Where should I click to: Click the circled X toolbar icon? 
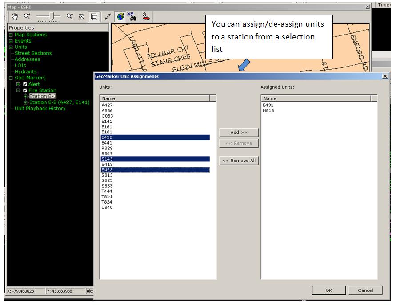point(81,16)
